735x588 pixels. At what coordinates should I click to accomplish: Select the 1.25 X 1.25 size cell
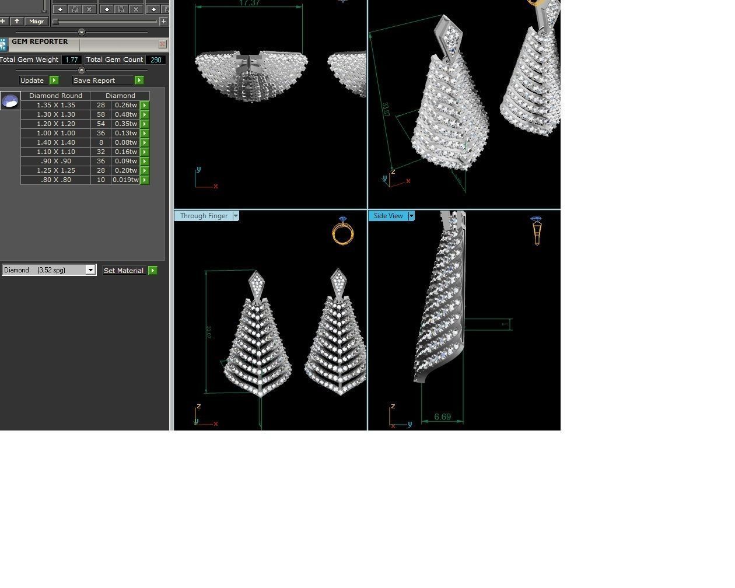pos(55,170)
